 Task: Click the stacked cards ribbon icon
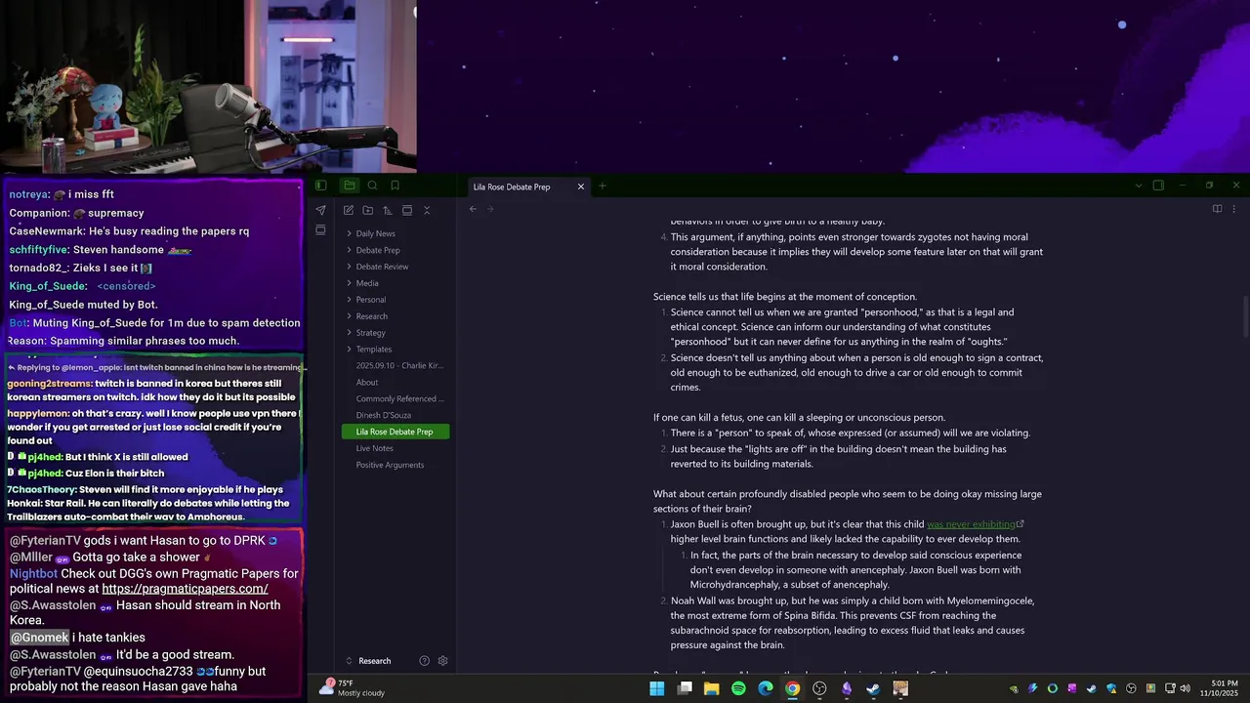point(320,230)
